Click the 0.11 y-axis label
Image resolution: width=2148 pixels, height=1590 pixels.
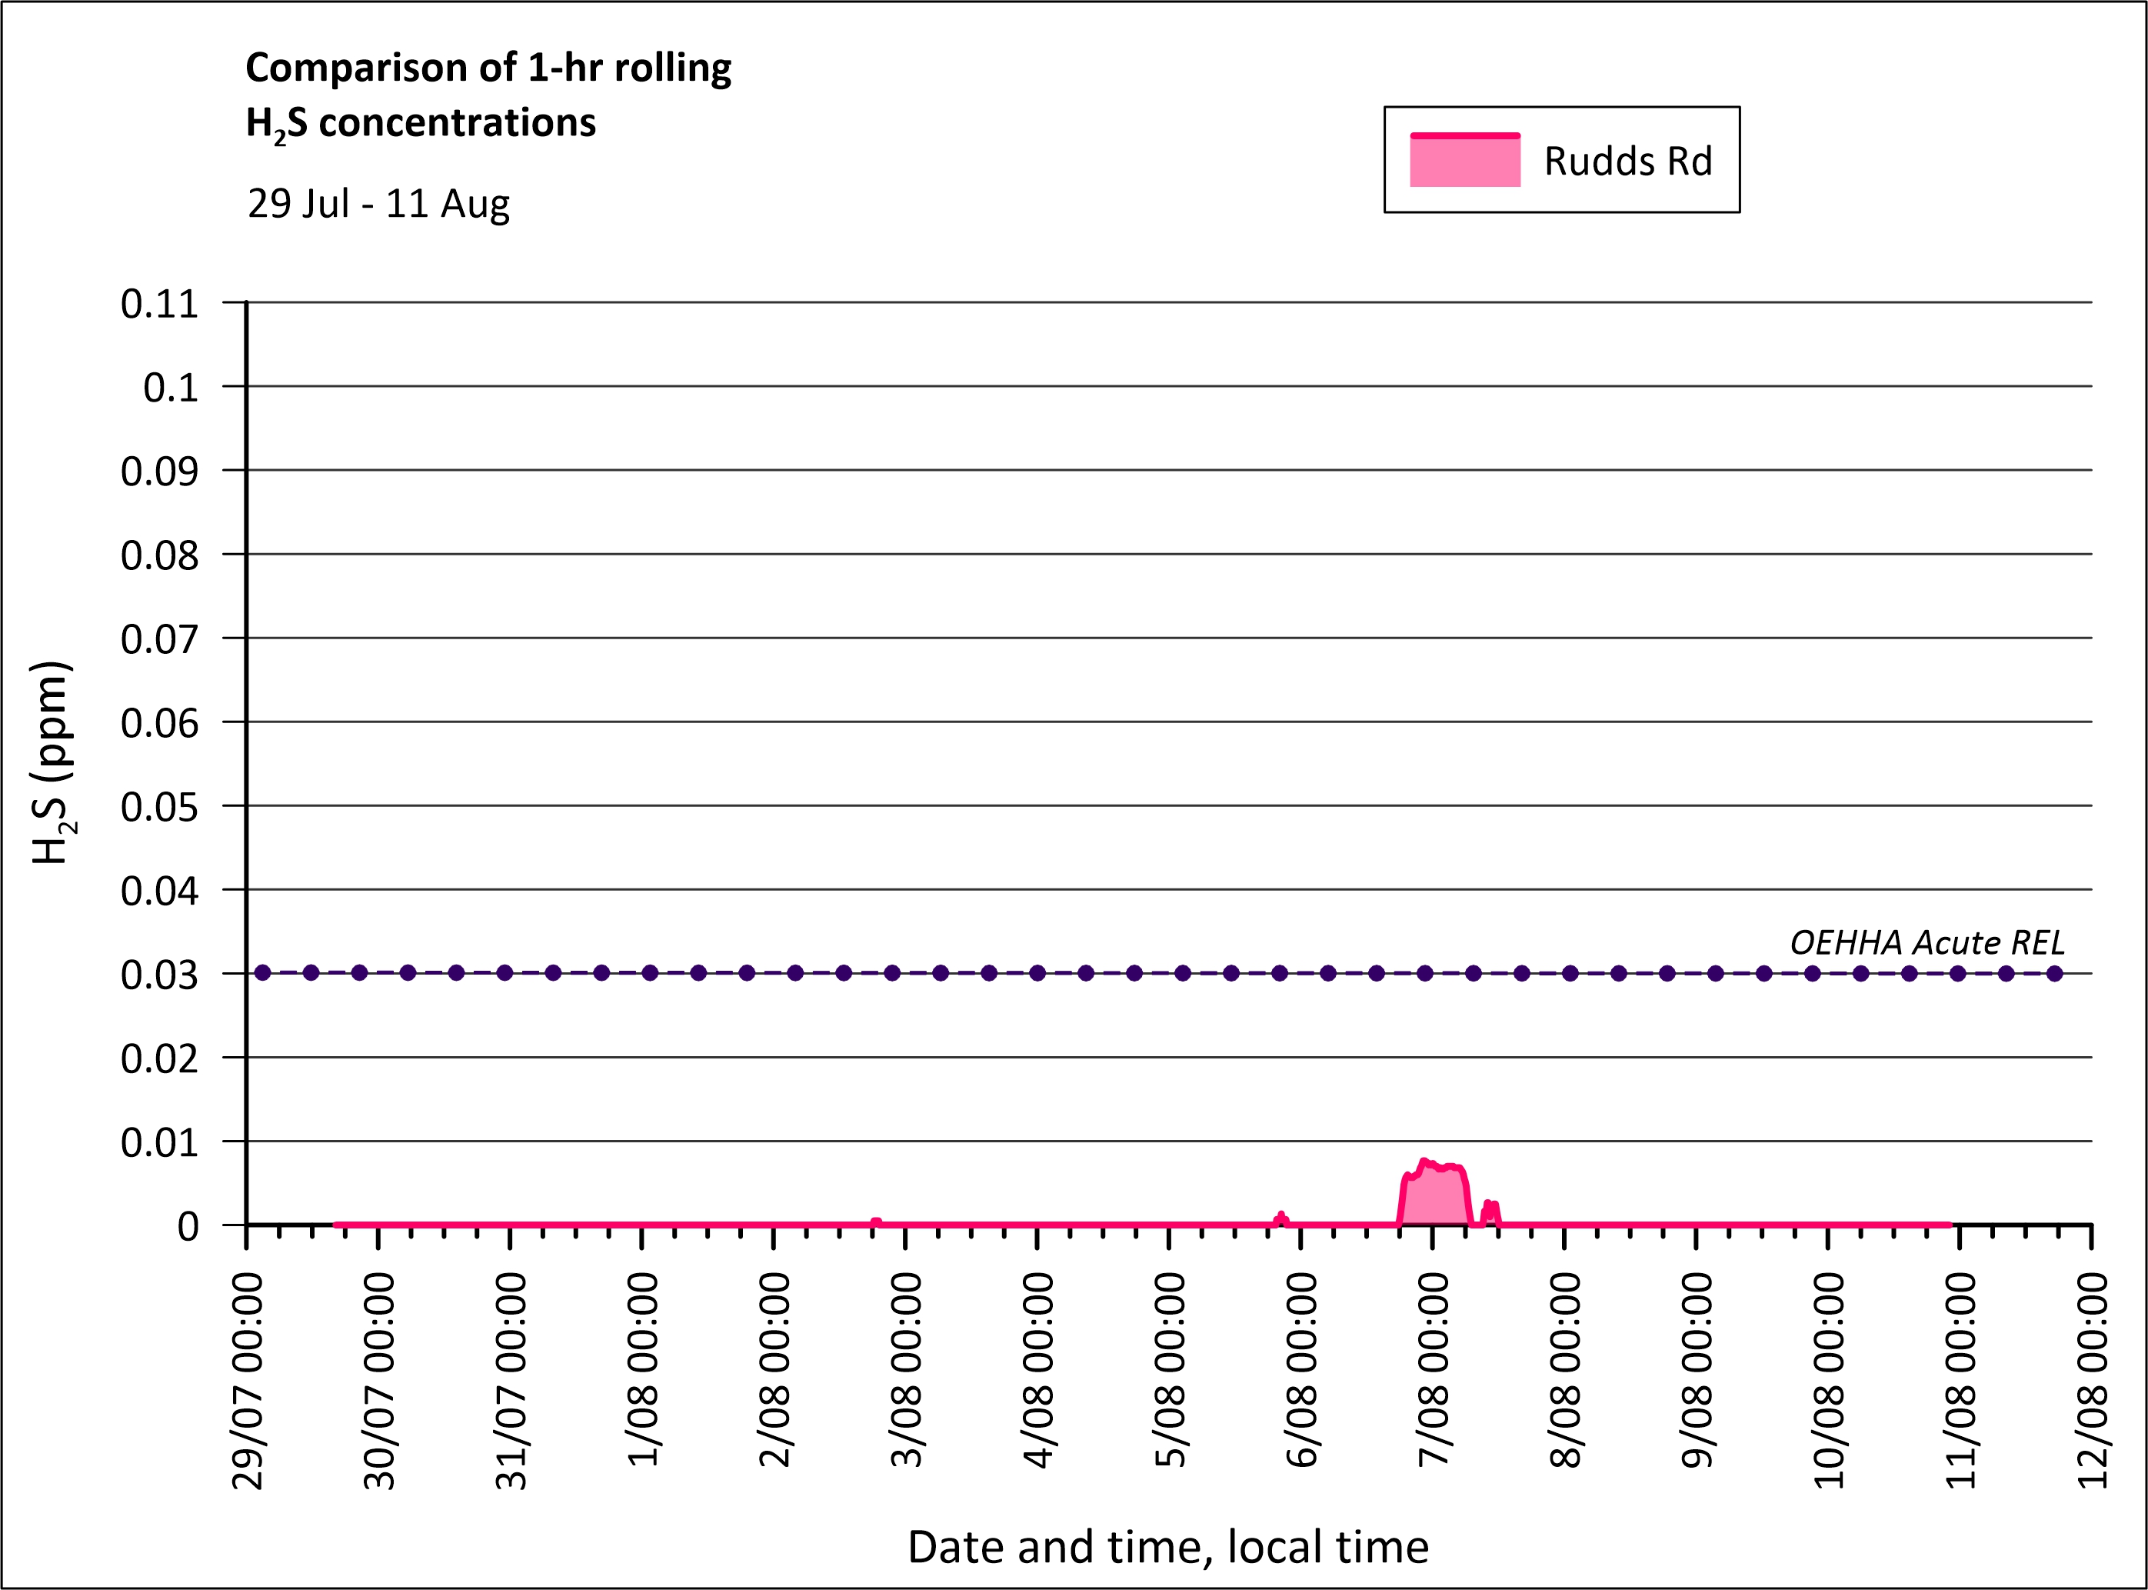158,304
